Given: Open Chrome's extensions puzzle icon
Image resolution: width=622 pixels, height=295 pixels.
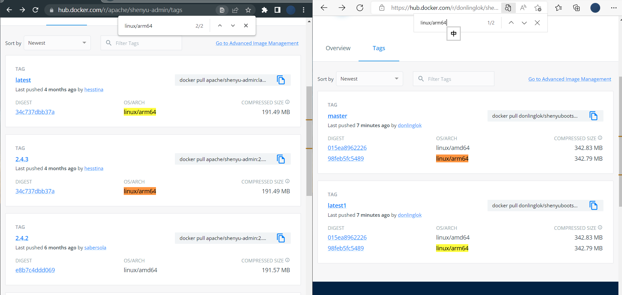Looking at the screenshot, I should (264, 10).
